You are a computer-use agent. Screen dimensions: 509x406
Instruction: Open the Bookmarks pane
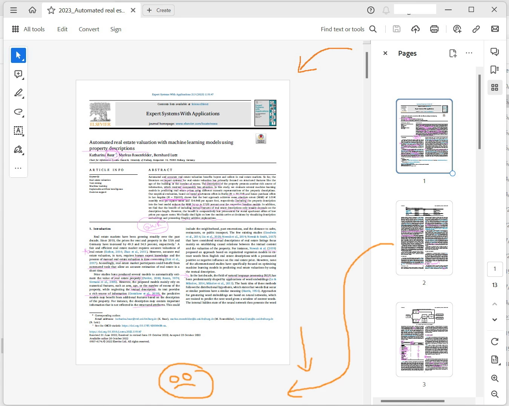tap(495, 70)
